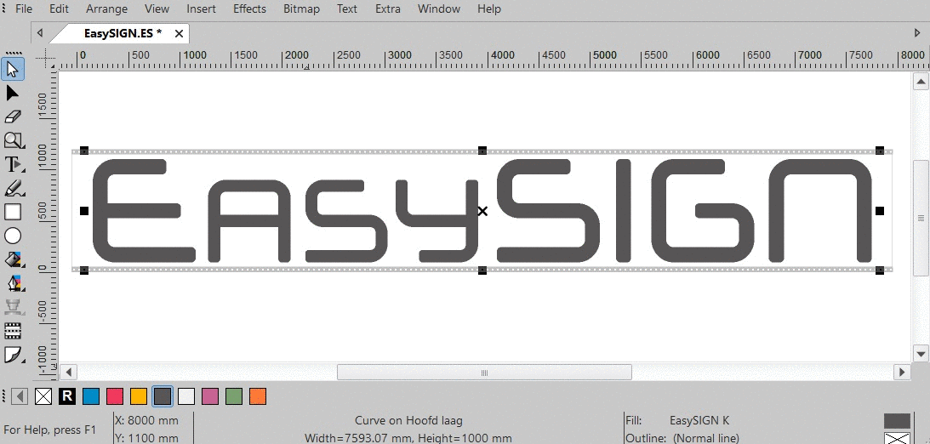Apply the white color swatch
930x444 pixels.
pyautogui.click(x=186, y=396)
